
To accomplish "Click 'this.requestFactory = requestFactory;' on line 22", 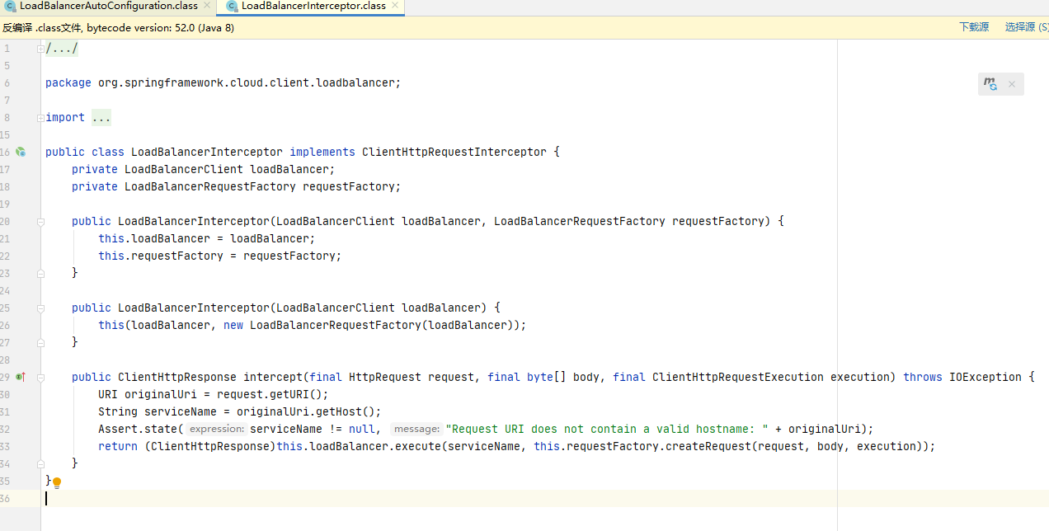I will (x=220, y=256).
